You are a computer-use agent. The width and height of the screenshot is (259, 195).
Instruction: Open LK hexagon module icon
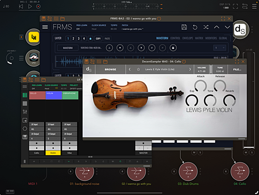pos(25,129)
